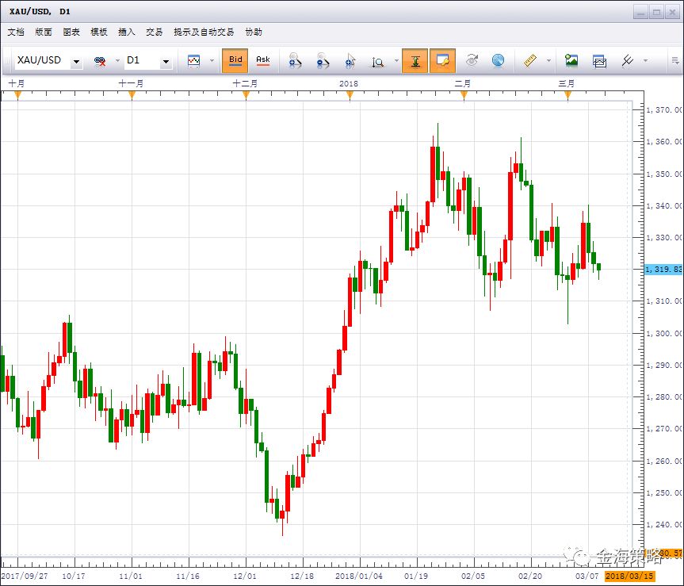Viewport: 684px width, 586px height.
Task: Click the save chart as image icon
Action: coord(571,61)
